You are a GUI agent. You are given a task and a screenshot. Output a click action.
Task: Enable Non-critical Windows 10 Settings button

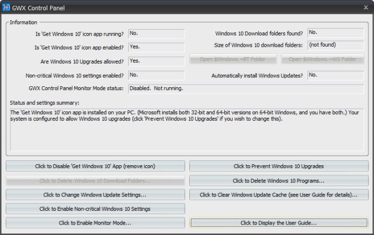[95, 209]
